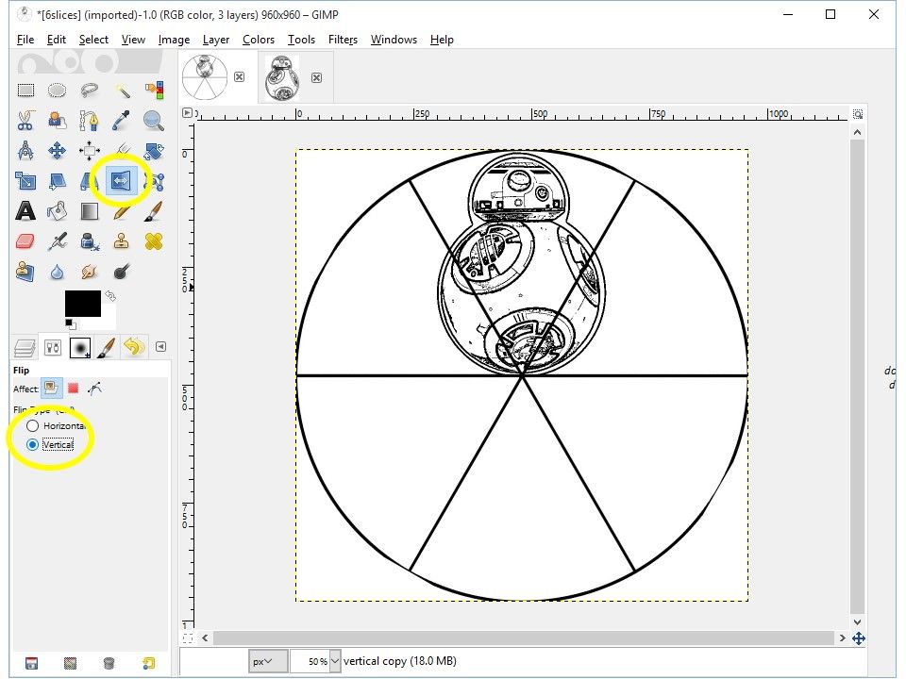Select the Ink tool
This screenshot has width=906, height=679.
pos(89,241)
